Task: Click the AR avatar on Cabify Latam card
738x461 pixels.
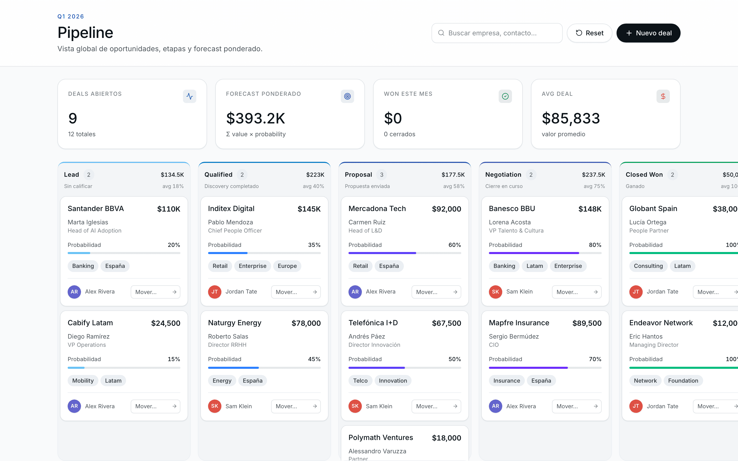Action: 74,406
